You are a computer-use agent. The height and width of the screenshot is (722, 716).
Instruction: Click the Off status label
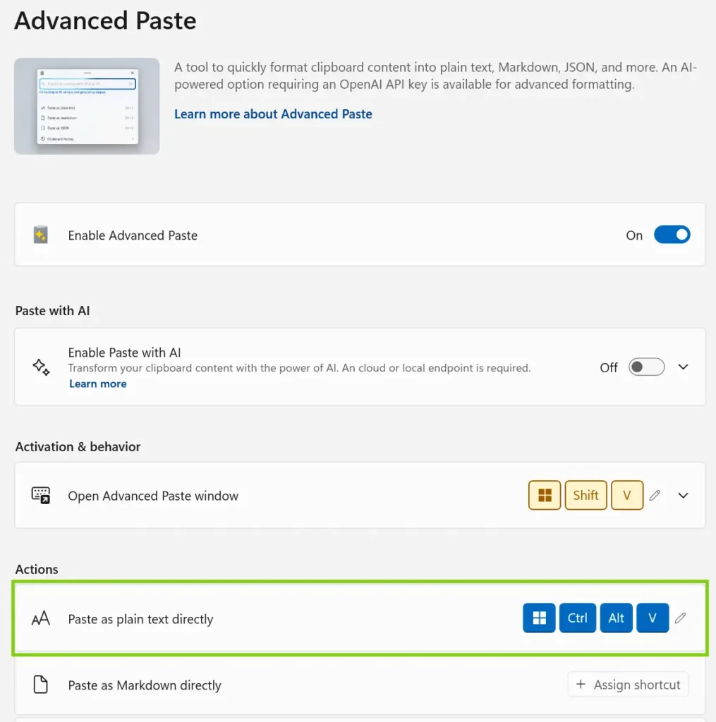[609, 367]
